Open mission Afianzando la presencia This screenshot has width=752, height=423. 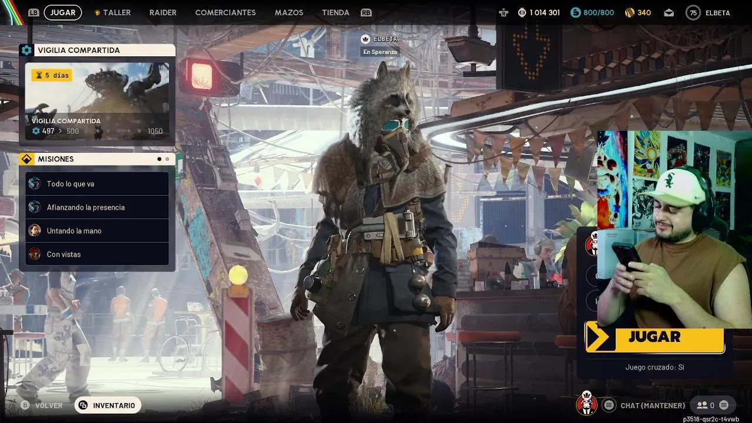tap(97, 207)
